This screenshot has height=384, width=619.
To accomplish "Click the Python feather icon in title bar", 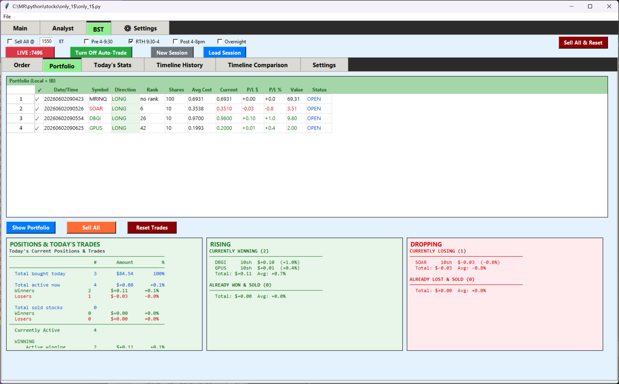I will pyautogui.click(x=7, y=6).
